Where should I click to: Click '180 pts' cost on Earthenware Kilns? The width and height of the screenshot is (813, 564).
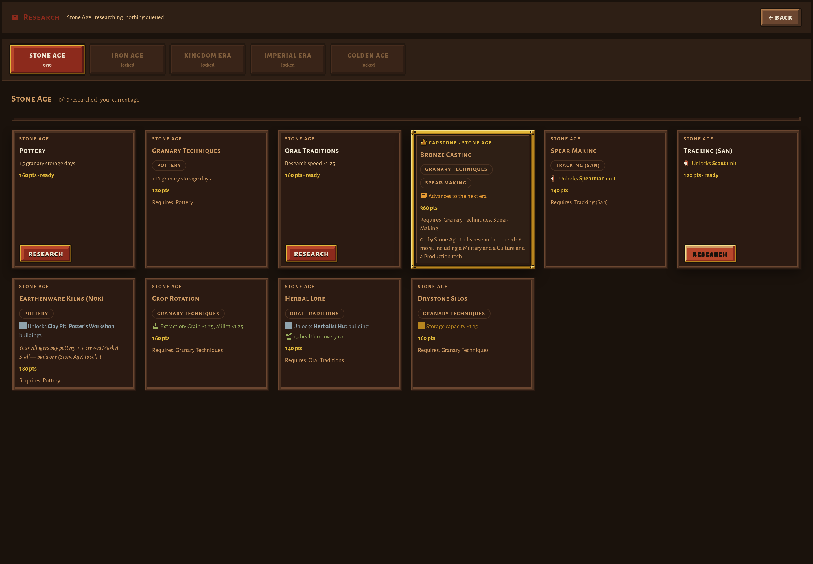28,368
